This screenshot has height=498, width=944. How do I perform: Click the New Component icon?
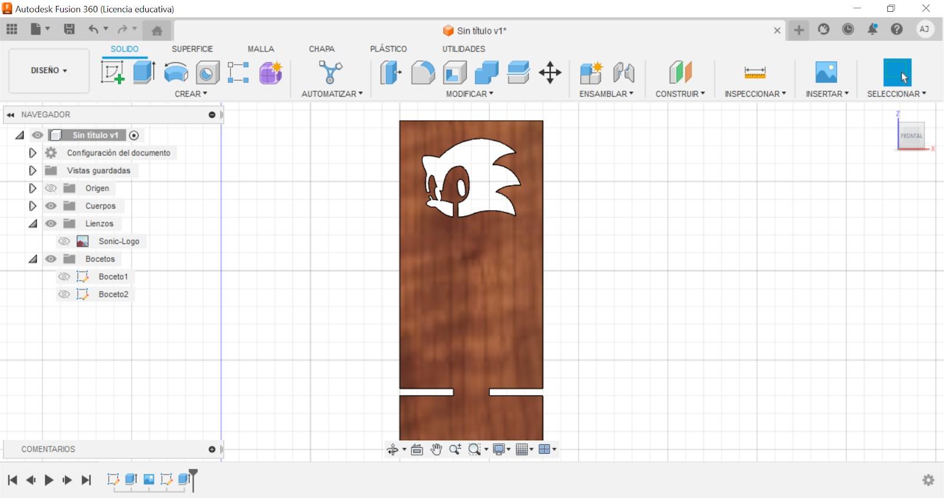[x=591, y=72]
